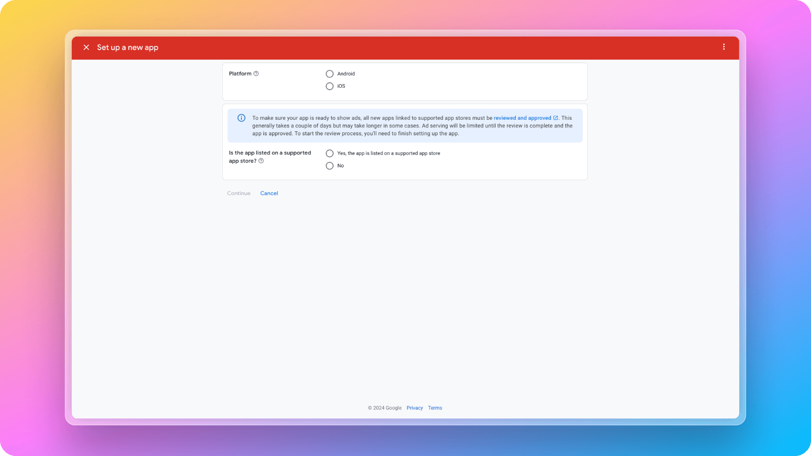
Task: Click the help icon beside Platform
Action: (256, 74)
